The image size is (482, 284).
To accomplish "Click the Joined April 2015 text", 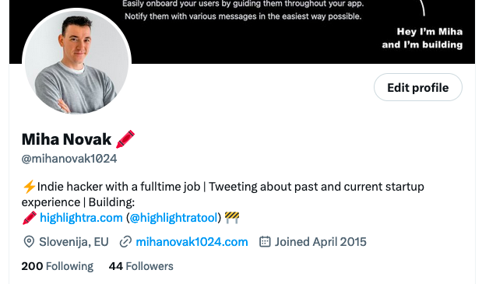I will [320, 242].
